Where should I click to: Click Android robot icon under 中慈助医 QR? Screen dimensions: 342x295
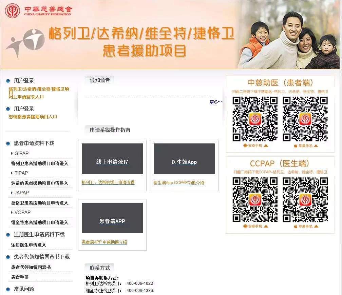pyautogui.click(x=245, y=145)
